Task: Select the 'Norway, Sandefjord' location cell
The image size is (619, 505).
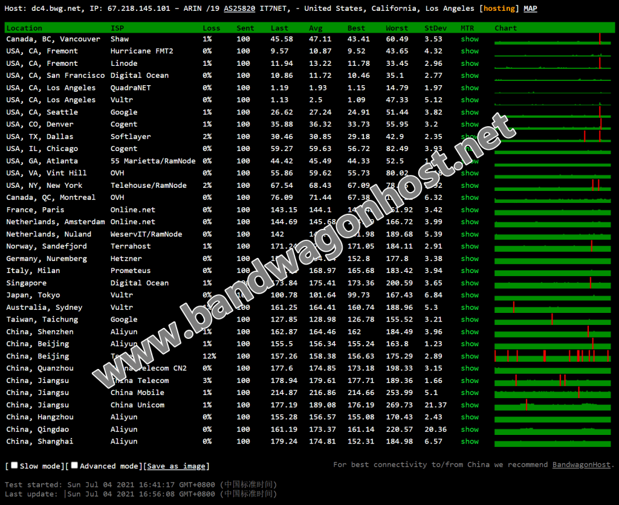Action: coord(47,246)
